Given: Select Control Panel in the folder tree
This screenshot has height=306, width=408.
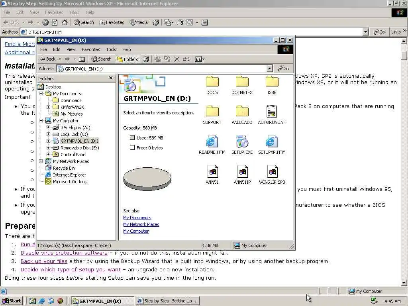Looking at the screenshot, I should 73,154.
